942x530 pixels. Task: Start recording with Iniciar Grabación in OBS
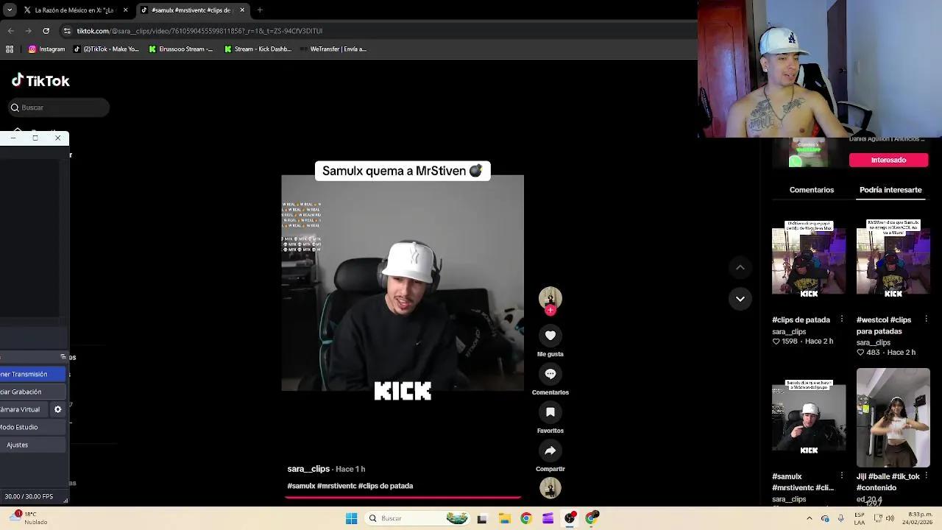point(32,392)
